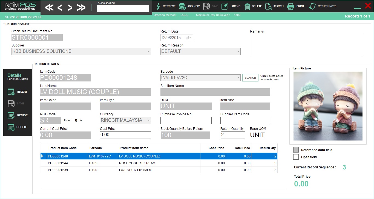Go to the previous record arrow

60,8
